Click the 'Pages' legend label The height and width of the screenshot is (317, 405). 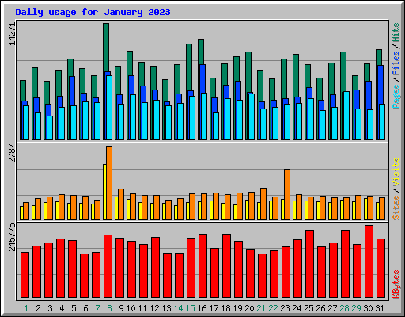(x=396, y=97)
